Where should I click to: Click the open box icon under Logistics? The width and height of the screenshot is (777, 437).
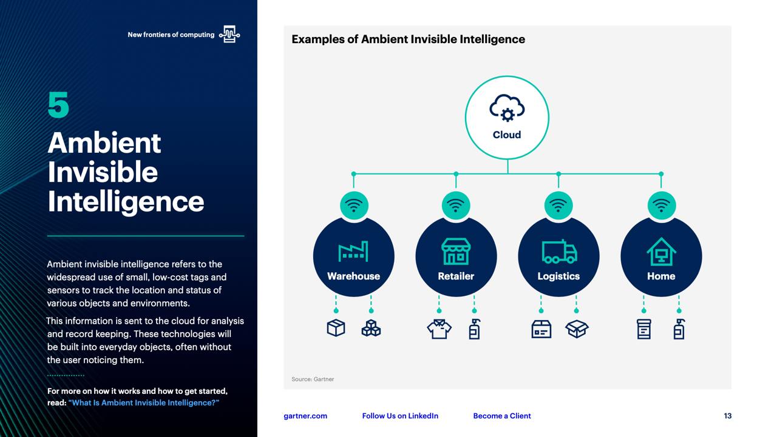[577, 329]
